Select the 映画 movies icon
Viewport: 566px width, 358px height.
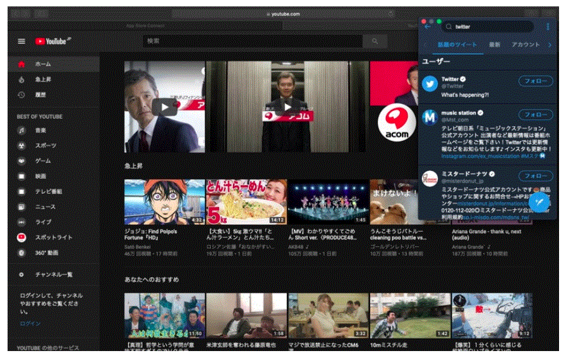click(x=21, y=176)
